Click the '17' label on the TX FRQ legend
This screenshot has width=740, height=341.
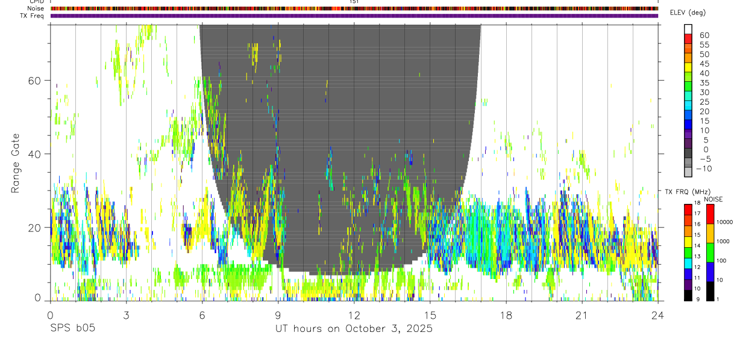698,214
